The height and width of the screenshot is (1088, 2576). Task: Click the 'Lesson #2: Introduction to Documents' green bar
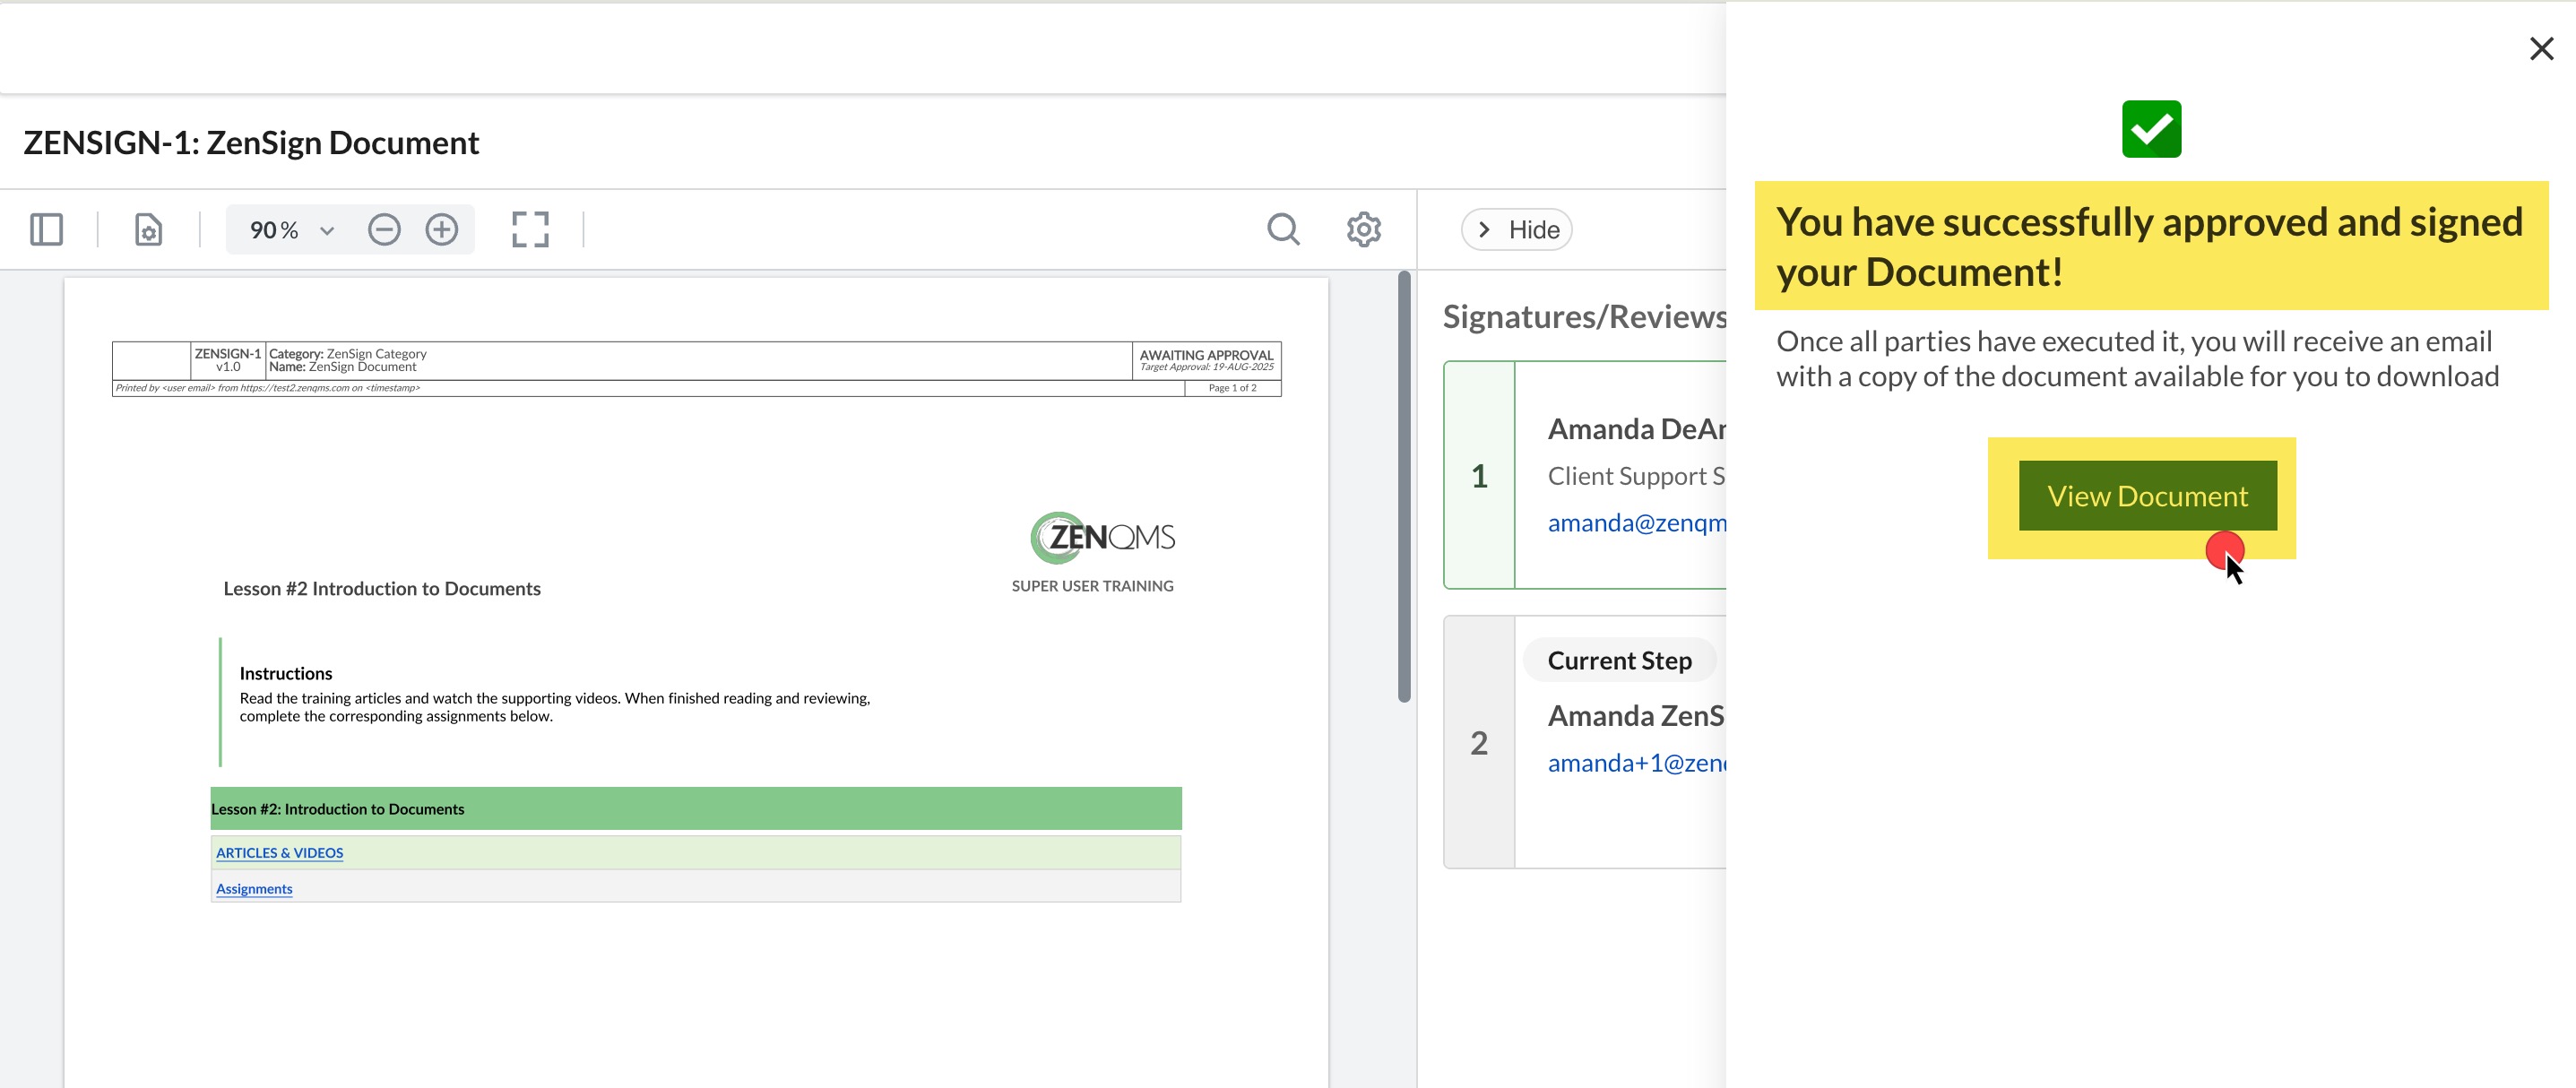(x=696, y=809)
